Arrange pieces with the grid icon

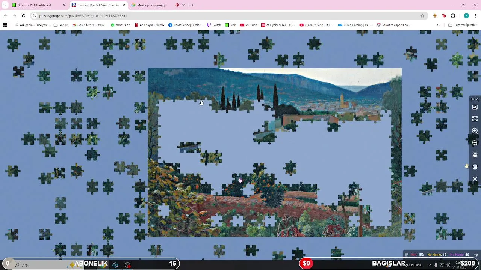[x=475, y=155]
